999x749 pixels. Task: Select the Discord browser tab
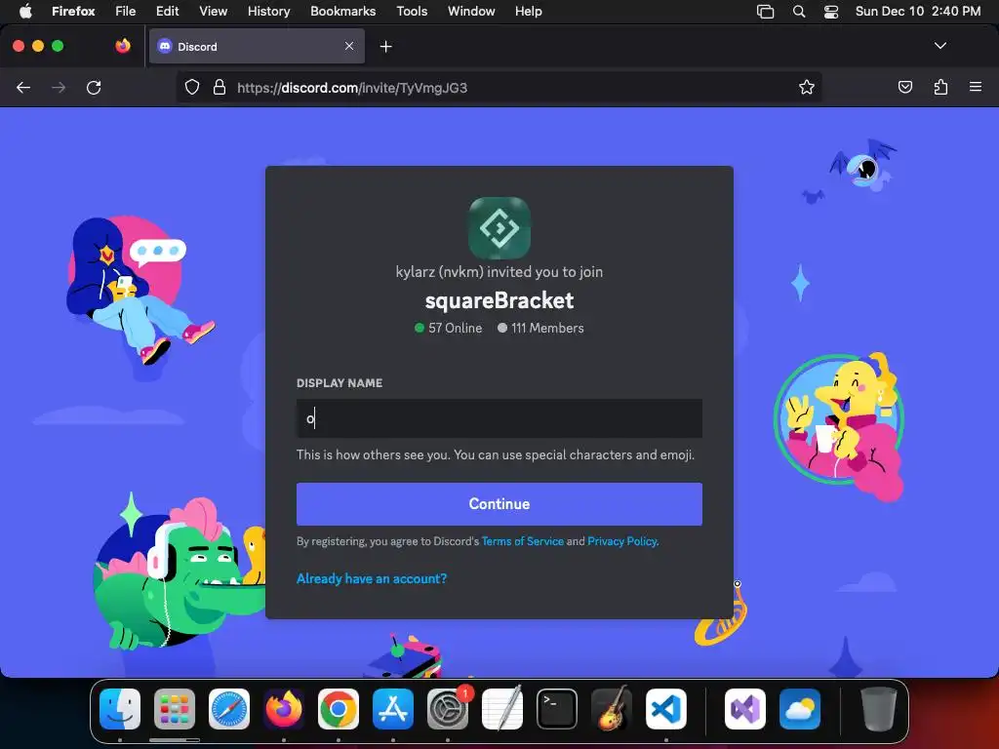click(257, 46)
